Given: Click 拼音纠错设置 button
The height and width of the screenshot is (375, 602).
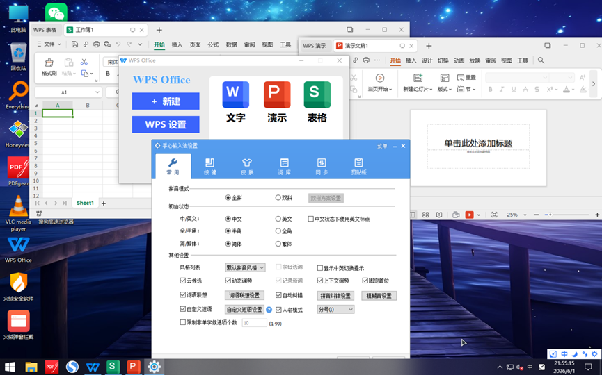Looking at the screenshot, I should coord(335,296).
